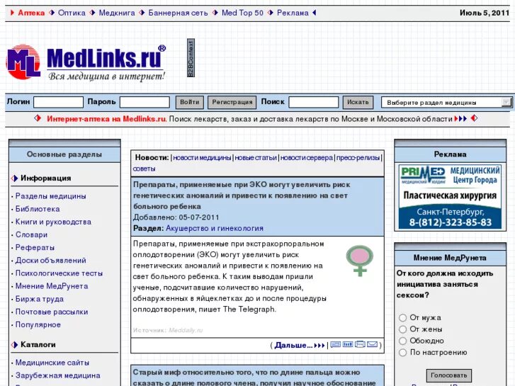Open the PRIMED plastic surgery ad banner

(x=450, y=196)
